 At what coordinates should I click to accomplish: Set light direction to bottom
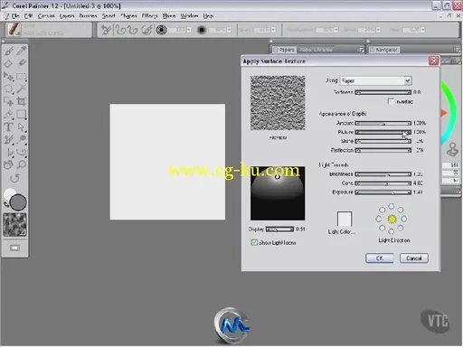click(x=392, y=231)
